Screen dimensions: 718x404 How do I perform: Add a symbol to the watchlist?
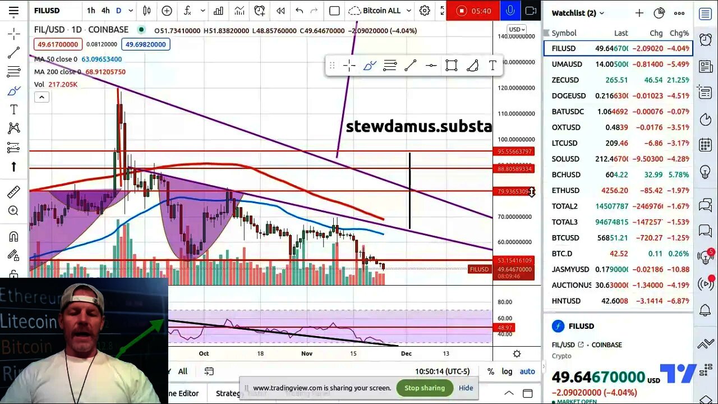(x=639, y=13)
